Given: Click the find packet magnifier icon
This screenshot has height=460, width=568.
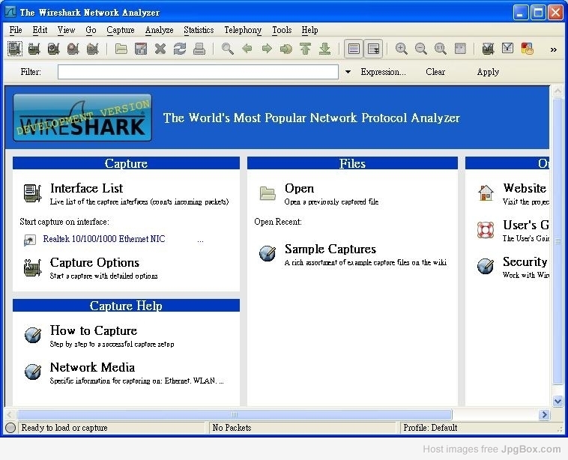Looking at the screenshot, I should point(228,49).
